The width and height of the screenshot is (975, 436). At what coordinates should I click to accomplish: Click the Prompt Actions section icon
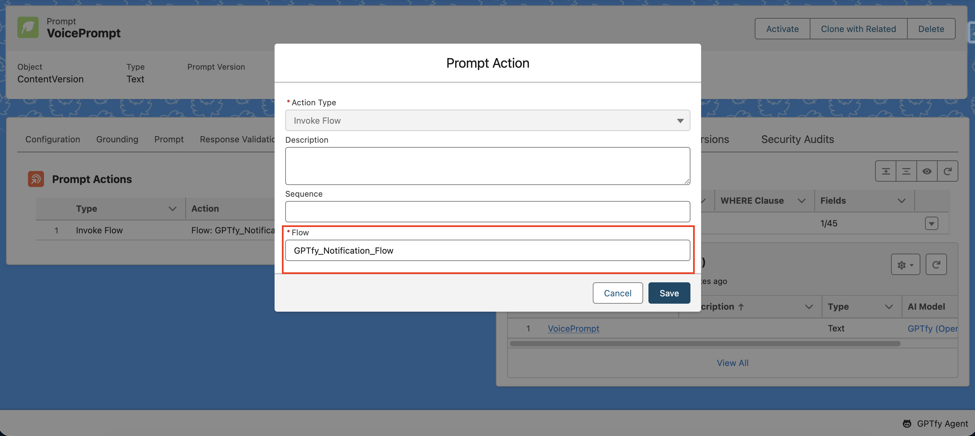pyautogui.click(x=36, y=179)
